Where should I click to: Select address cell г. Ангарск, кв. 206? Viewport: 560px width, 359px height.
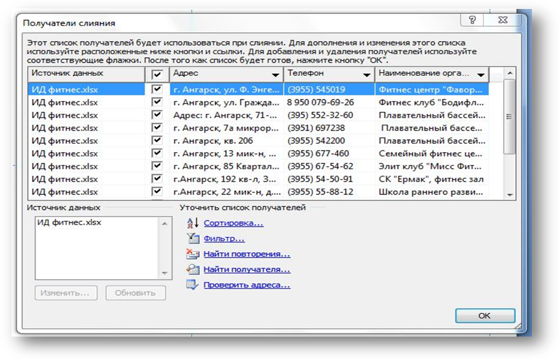(x=226, y=141)
